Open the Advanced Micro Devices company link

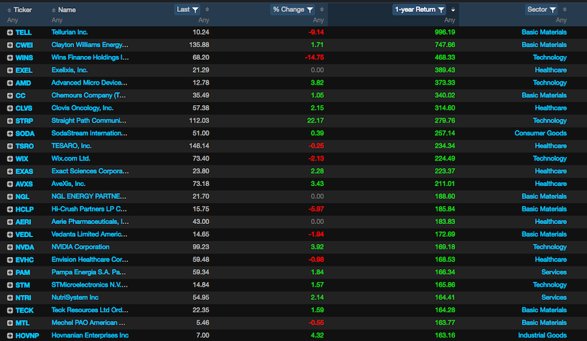point(89,83)
